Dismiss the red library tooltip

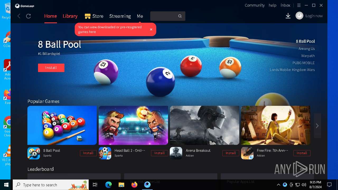151,29
